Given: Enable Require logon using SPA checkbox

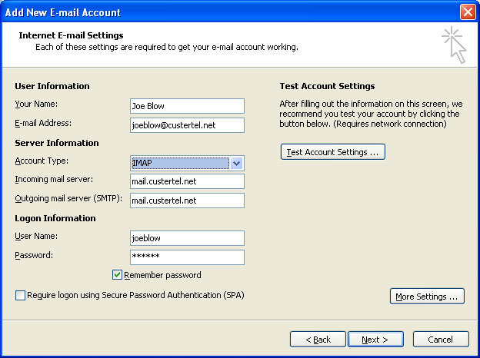Looking at the screenshot, I should (20, 295).
